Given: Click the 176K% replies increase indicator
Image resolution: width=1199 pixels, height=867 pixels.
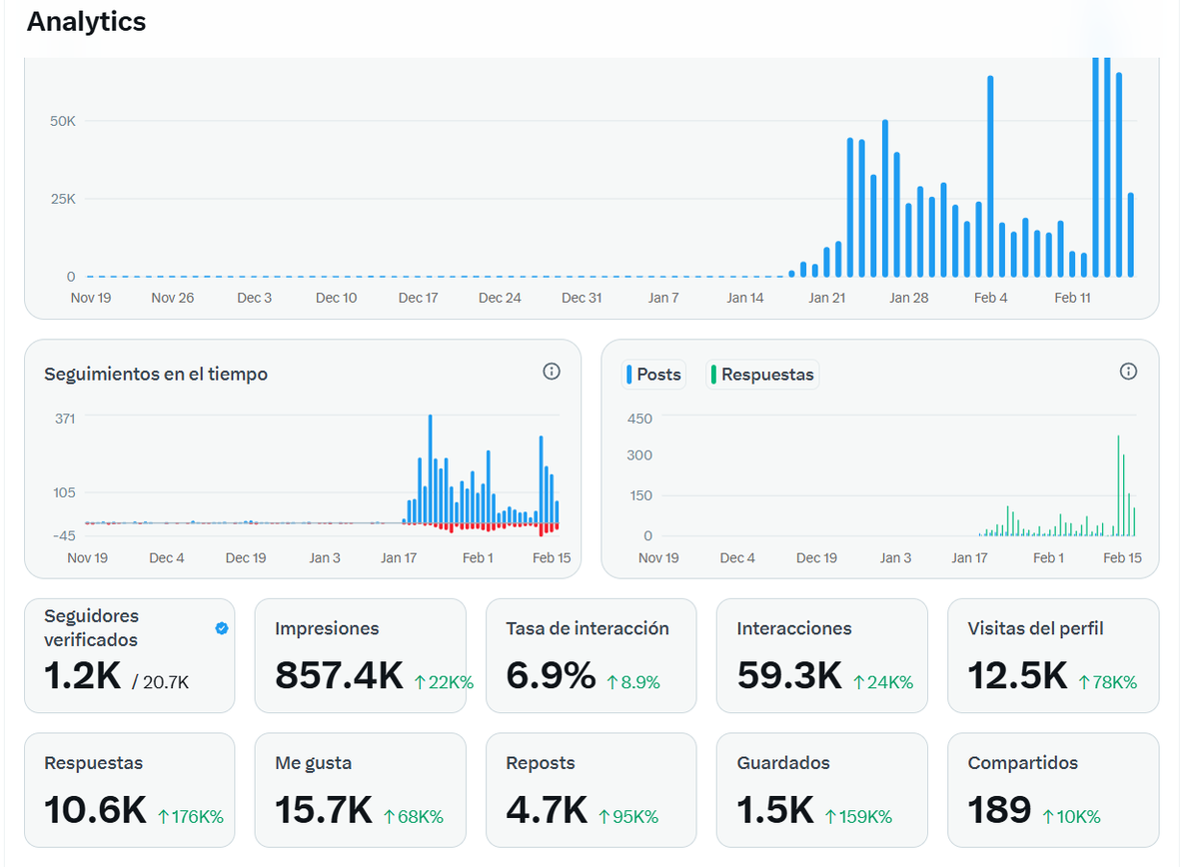Looking at the screenshot, I should pos(191,817).
